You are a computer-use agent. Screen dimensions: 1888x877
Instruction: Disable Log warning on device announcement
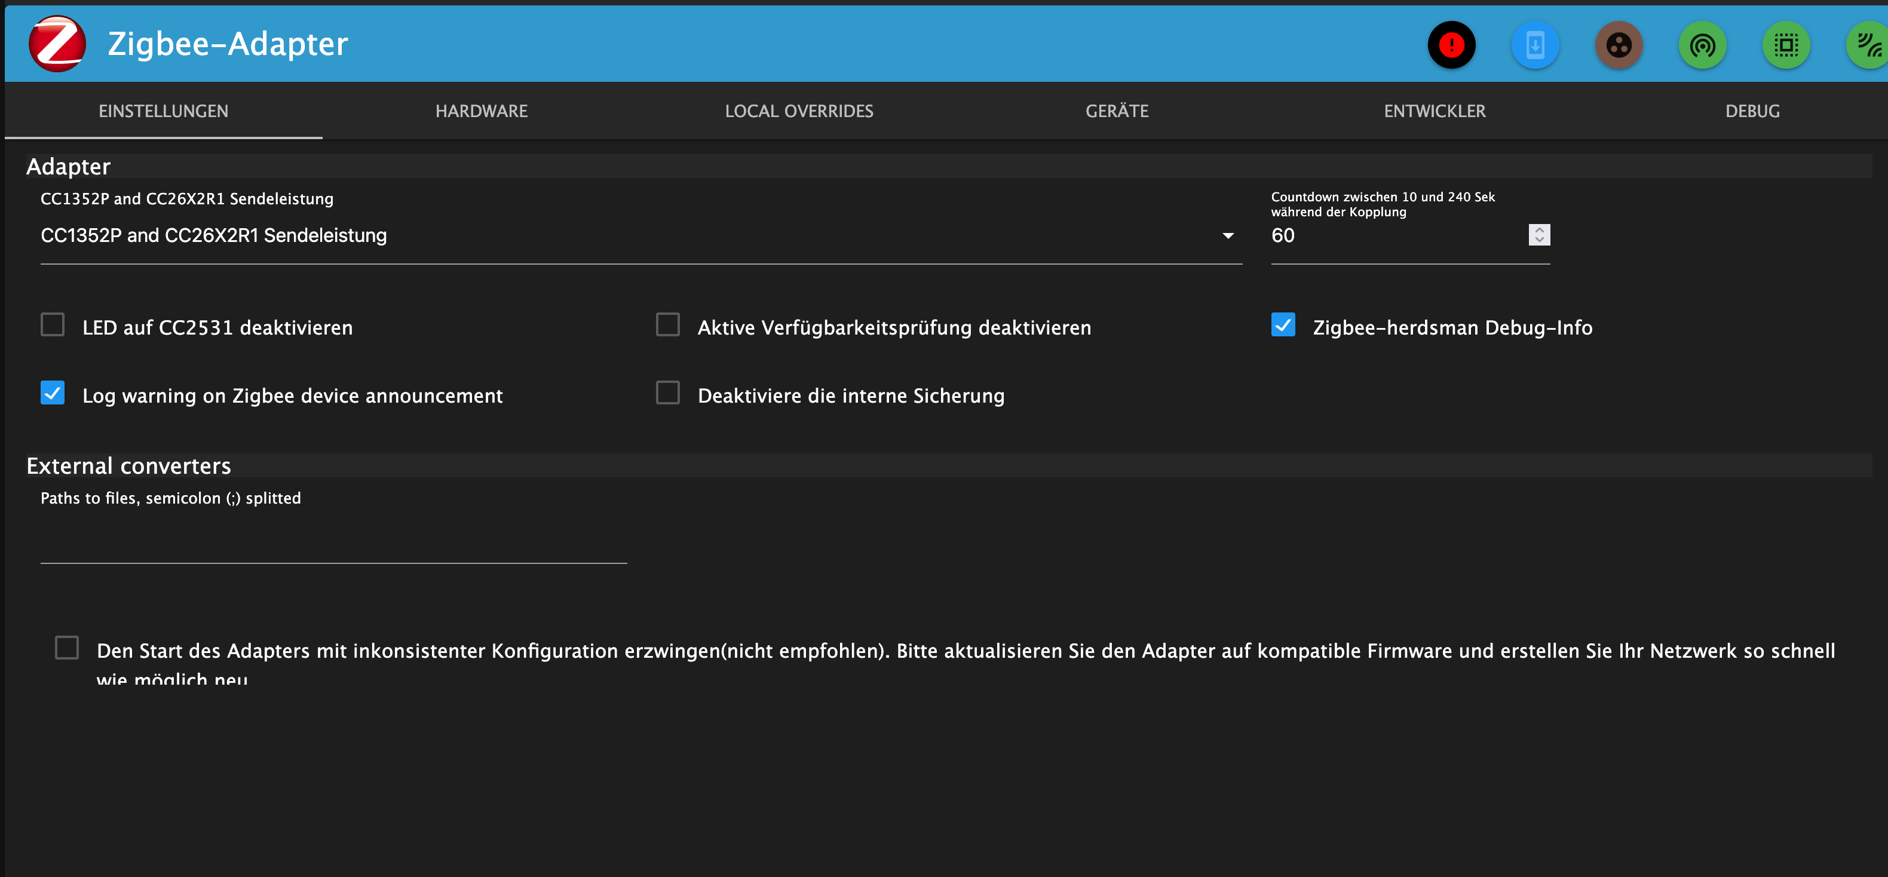click(53, 392)
